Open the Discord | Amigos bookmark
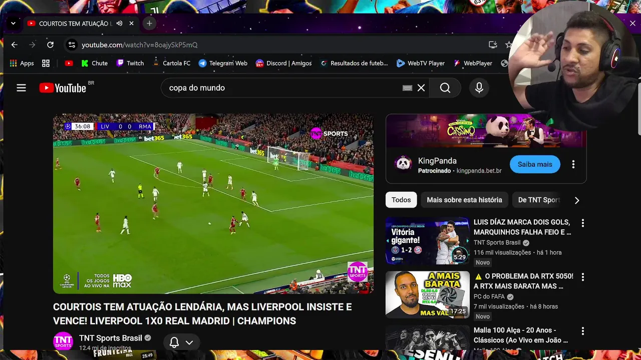This screenshot has height=360, width=641. (x=283, y=63)
